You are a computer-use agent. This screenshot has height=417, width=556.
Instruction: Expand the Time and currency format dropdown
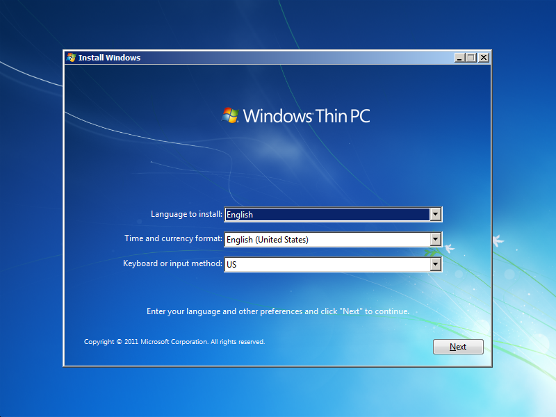pos(435,239)
